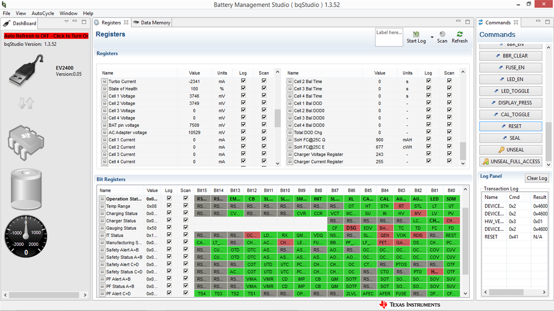The image size is (554, 311).
Task: Click the Start Log icon
Action: pos(416,34)
